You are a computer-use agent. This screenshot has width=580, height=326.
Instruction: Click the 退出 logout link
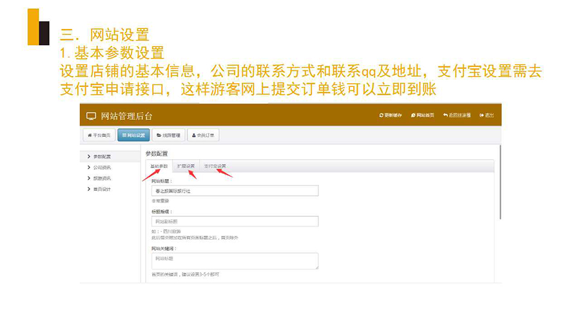click(x=487, y=115)
